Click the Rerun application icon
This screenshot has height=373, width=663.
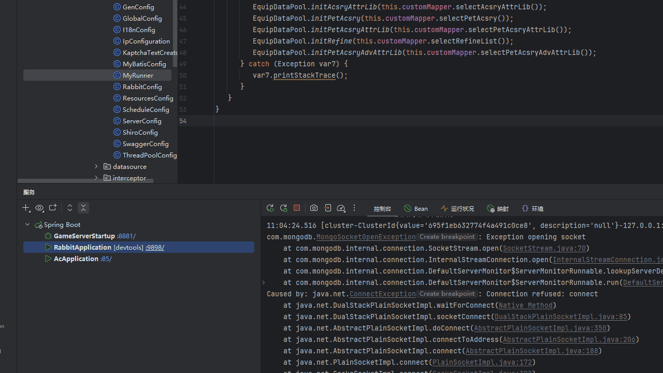click(x=270, y=208)
